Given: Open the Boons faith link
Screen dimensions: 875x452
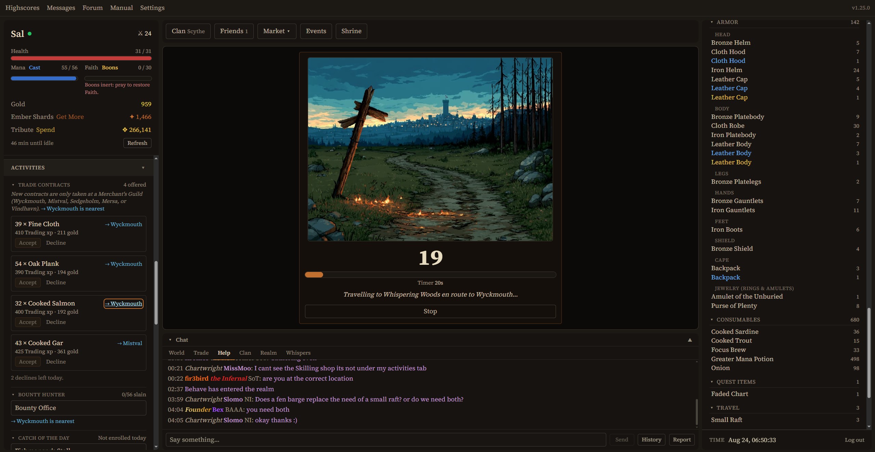Looking at the screenshot, I should 110,68.
